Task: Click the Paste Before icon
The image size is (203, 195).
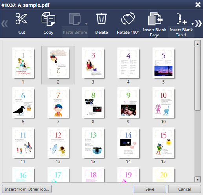Action: pos(75,19)
